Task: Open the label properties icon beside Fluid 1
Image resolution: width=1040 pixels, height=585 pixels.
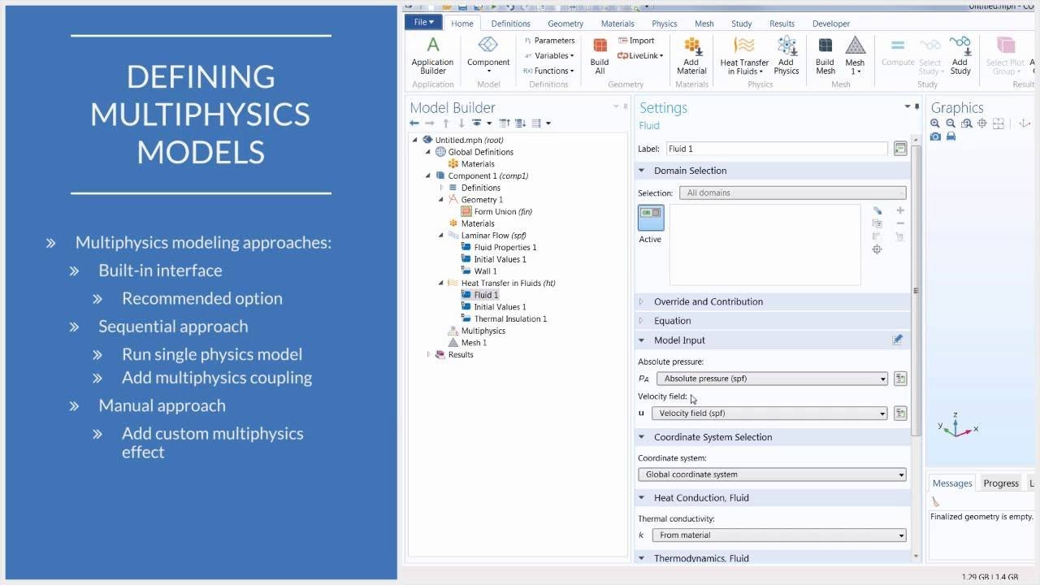Action: (900, 149)
